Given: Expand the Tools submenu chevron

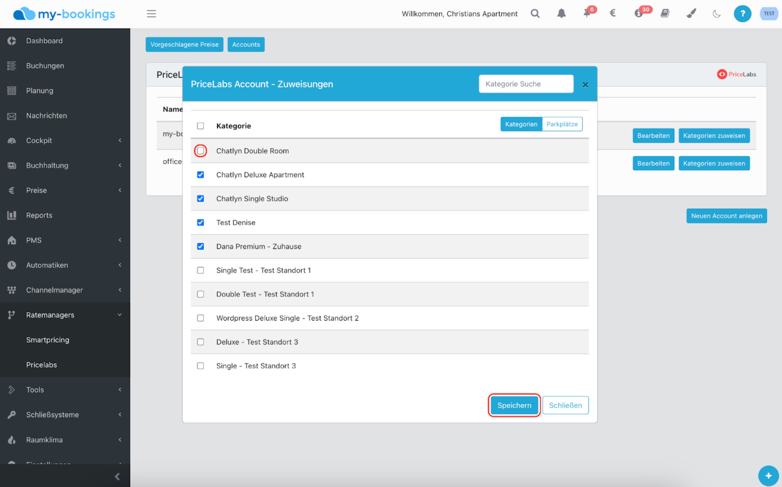Looking at the screenshot, I should (x=120, y=390).
